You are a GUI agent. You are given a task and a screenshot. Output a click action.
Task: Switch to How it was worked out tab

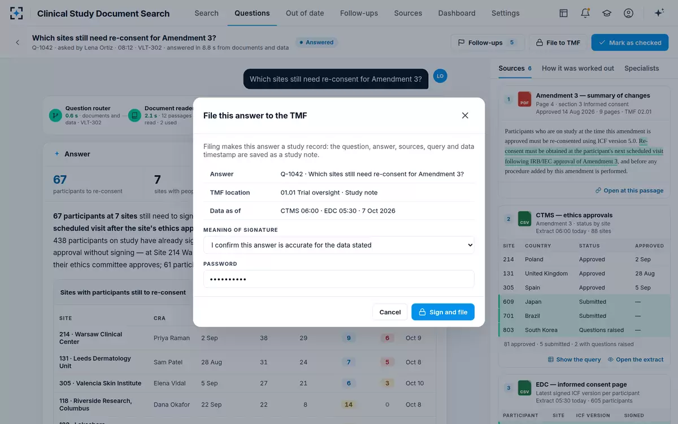(x=577, y=68)
